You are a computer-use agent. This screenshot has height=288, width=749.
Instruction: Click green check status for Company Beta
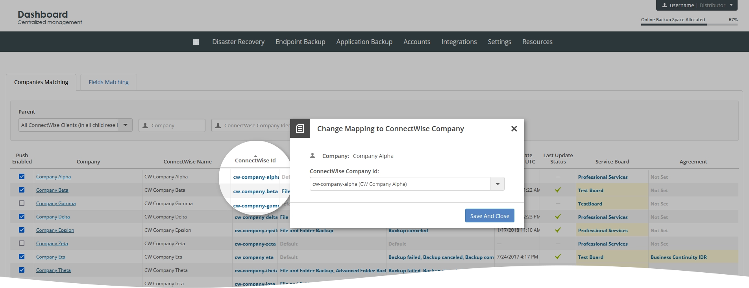(558, 190)
